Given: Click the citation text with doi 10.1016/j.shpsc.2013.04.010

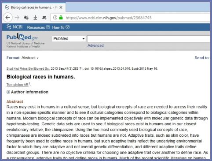Looking at the screenshot, I should pyautogui.click(x=104, y=69).
